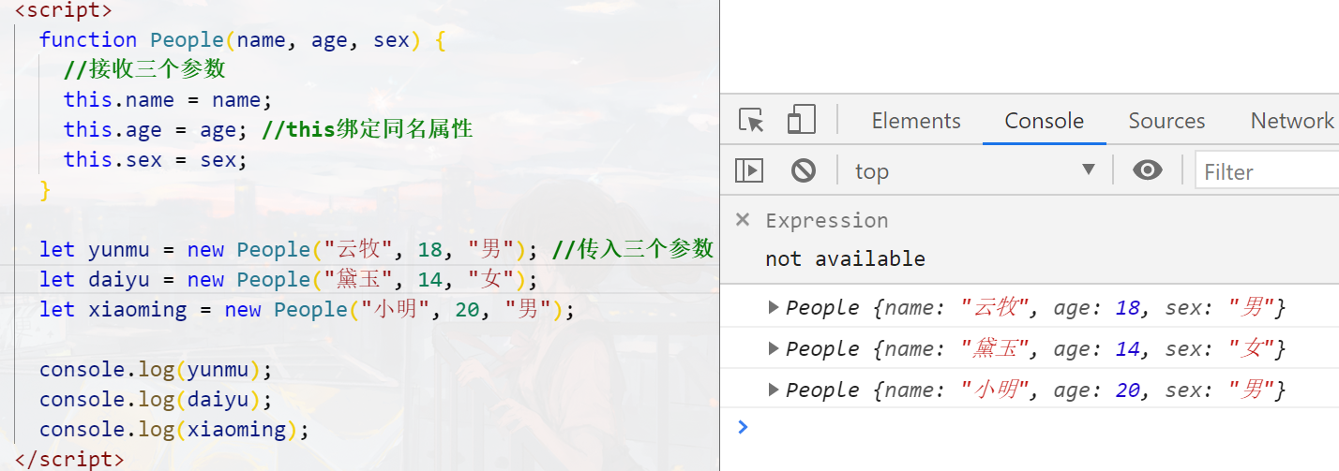
Task: Toggle the device toolbar icon
Action: (801, 120)
